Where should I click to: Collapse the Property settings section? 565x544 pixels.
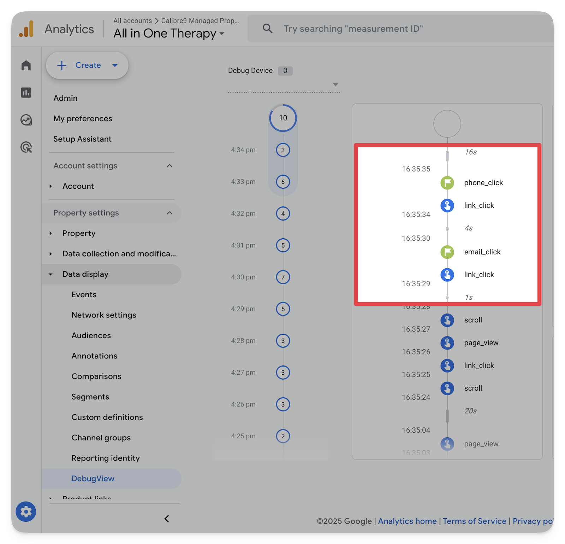tap(169, 213)
